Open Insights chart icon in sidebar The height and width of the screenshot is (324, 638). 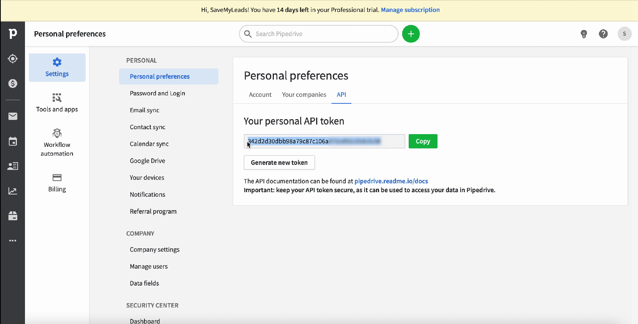coord(13,191)
